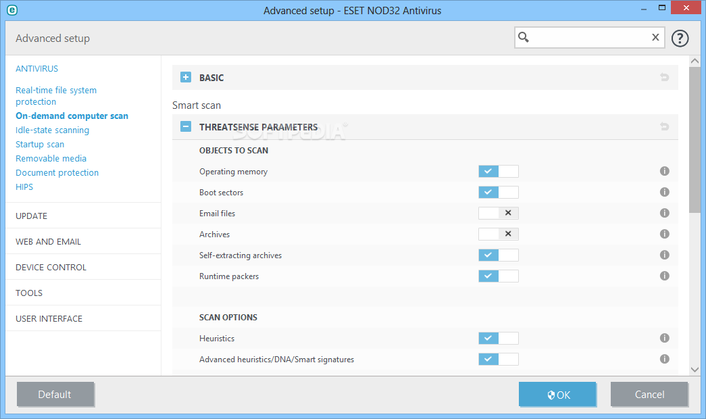This screenshot has width=706, height=419.
Task: Click the scrollbar up arrow
Action: (x=695, y=61)
